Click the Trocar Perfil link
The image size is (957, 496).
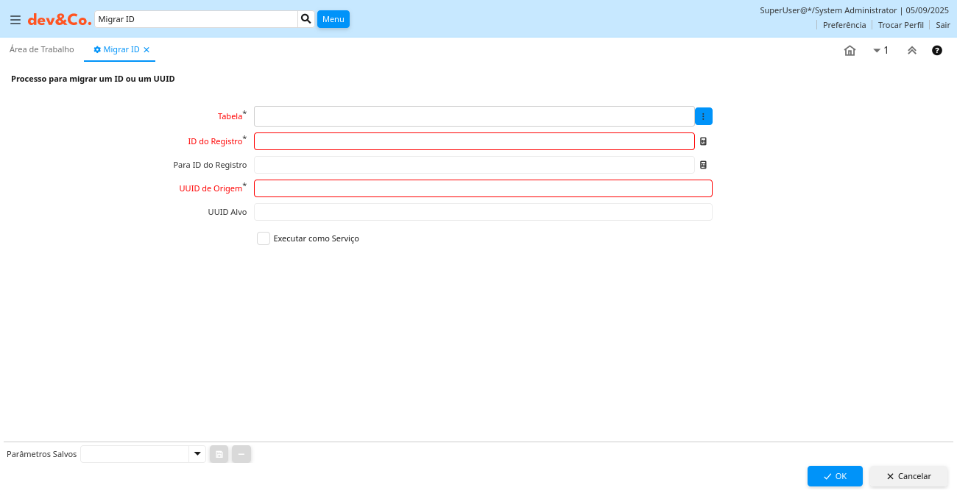pyautogui.click(x=900, y=25)
